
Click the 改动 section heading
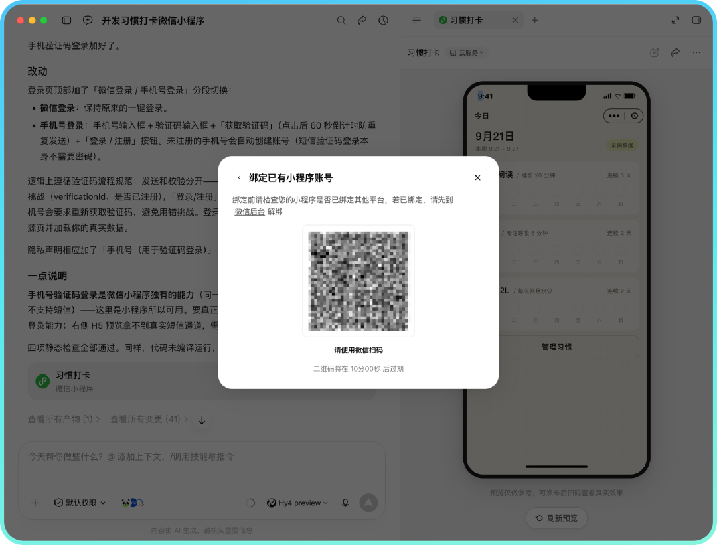pos(37,71)
